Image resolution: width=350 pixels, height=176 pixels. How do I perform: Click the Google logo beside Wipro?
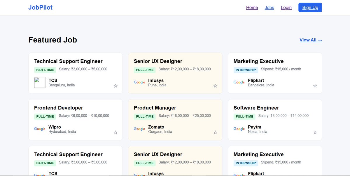40,129
